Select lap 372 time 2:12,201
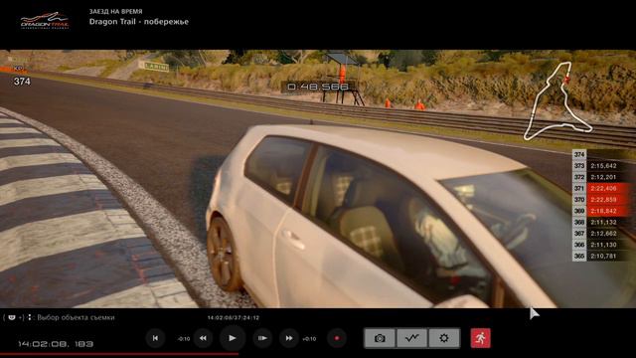The height and width of the screenshot is (358, 636). tap(602, 177)
